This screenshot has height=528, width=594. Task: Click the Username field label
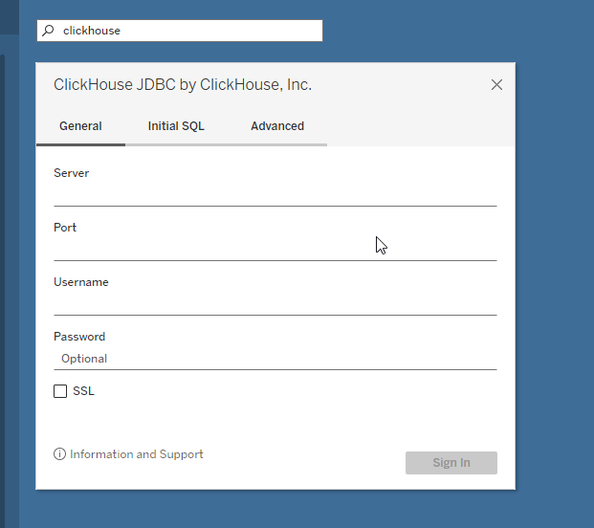point(81,282)
